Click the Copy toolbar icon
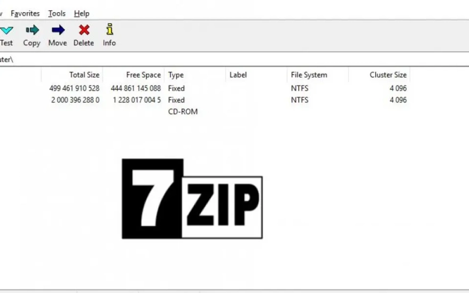 click(x=32, y=30)
